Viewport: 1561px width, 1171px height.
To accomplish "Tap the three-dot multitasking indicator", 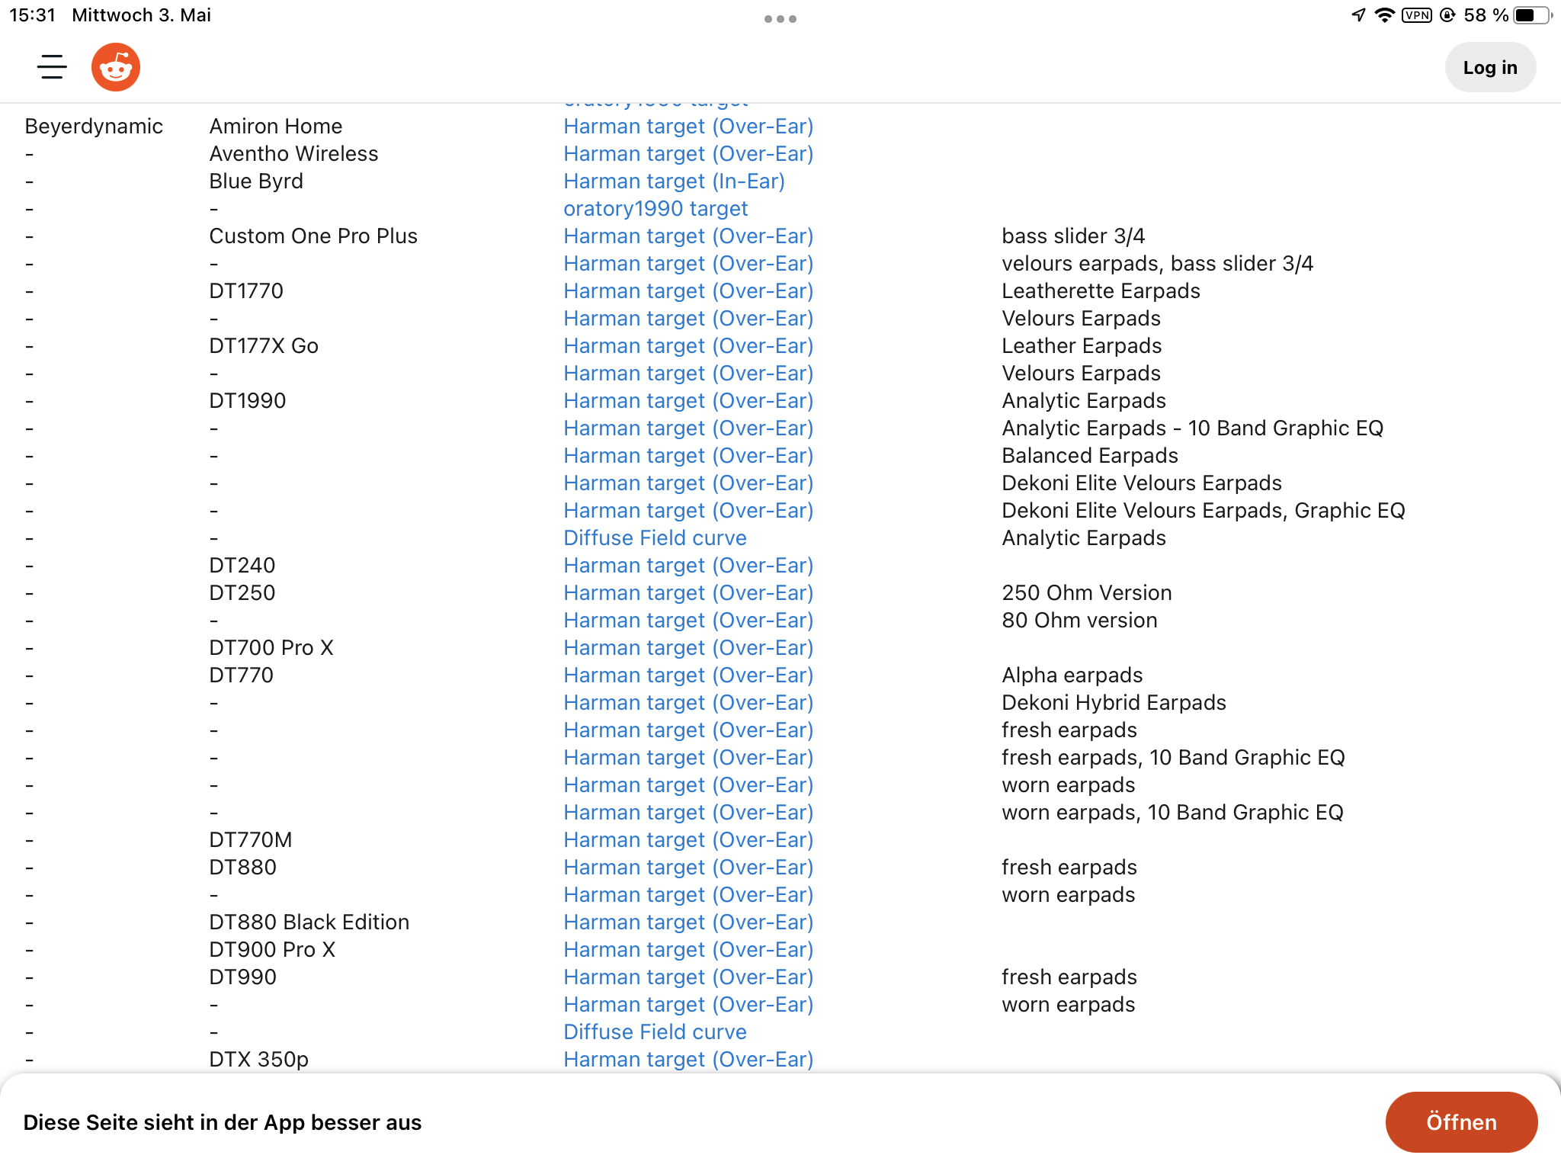I will click(780, 19).
